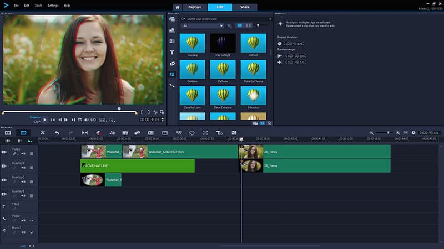
Task: Open the Record/Capture option icon
Action: (98, 133)
